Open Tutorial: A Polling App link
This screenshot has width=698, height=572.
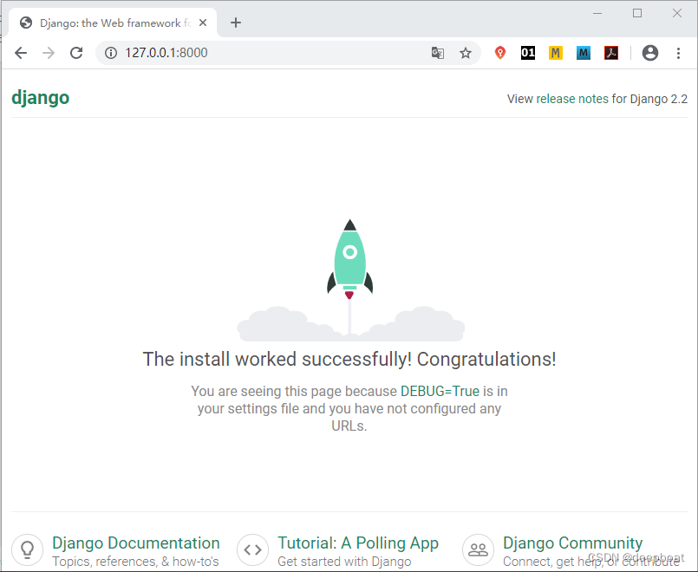tap(358, 543)
